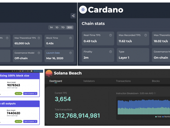Select the 30D time range
170x128 pixels.
(x=70, y=27)
